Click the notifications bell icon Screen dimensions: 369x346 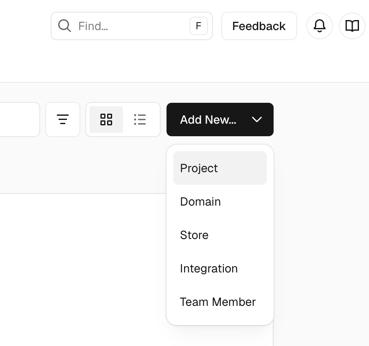pos(320,26)
